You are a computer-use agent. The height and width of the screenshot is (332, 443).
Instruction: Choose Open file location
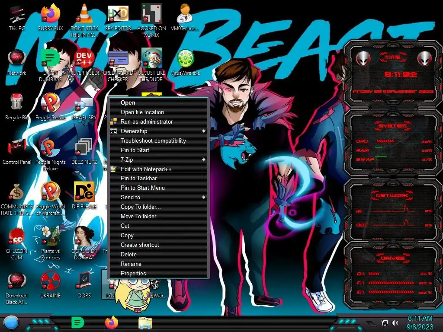click(x=158, y=112)
